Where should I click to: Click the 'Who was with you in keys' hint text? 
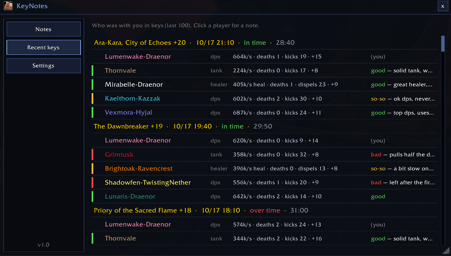176,25
